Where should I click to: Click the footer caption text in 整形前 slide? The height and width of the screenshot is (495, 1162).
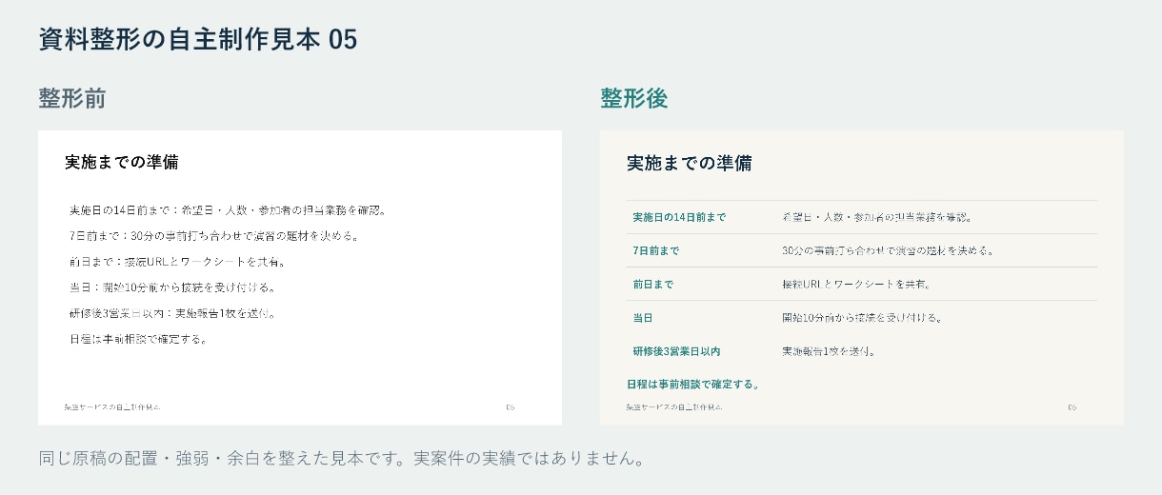click(x=112, y=407)
